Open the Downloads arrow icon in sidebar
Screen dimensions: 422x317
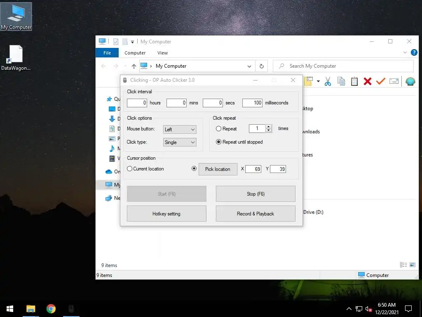[112, 118]
